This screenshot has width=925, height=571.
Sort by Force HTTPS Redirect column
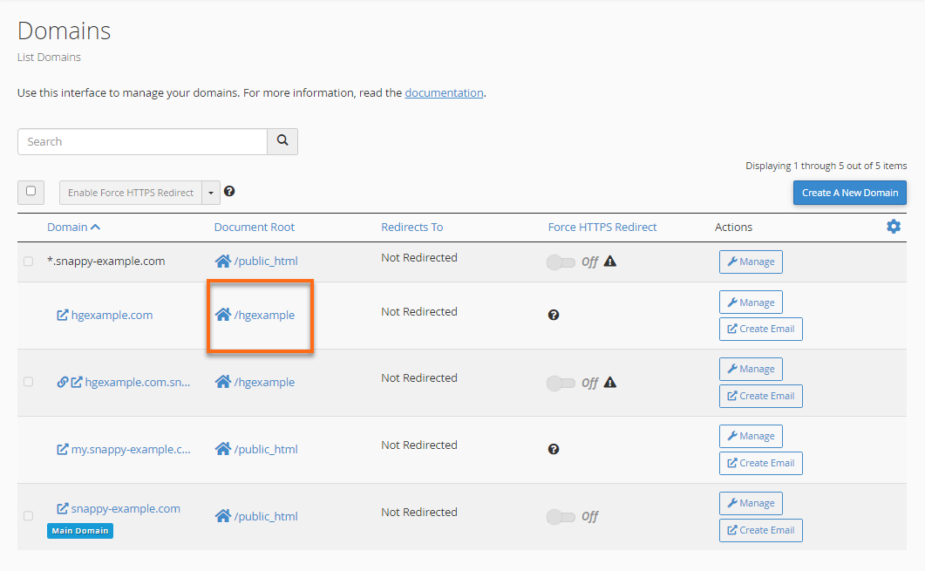[x=602, y=227]
